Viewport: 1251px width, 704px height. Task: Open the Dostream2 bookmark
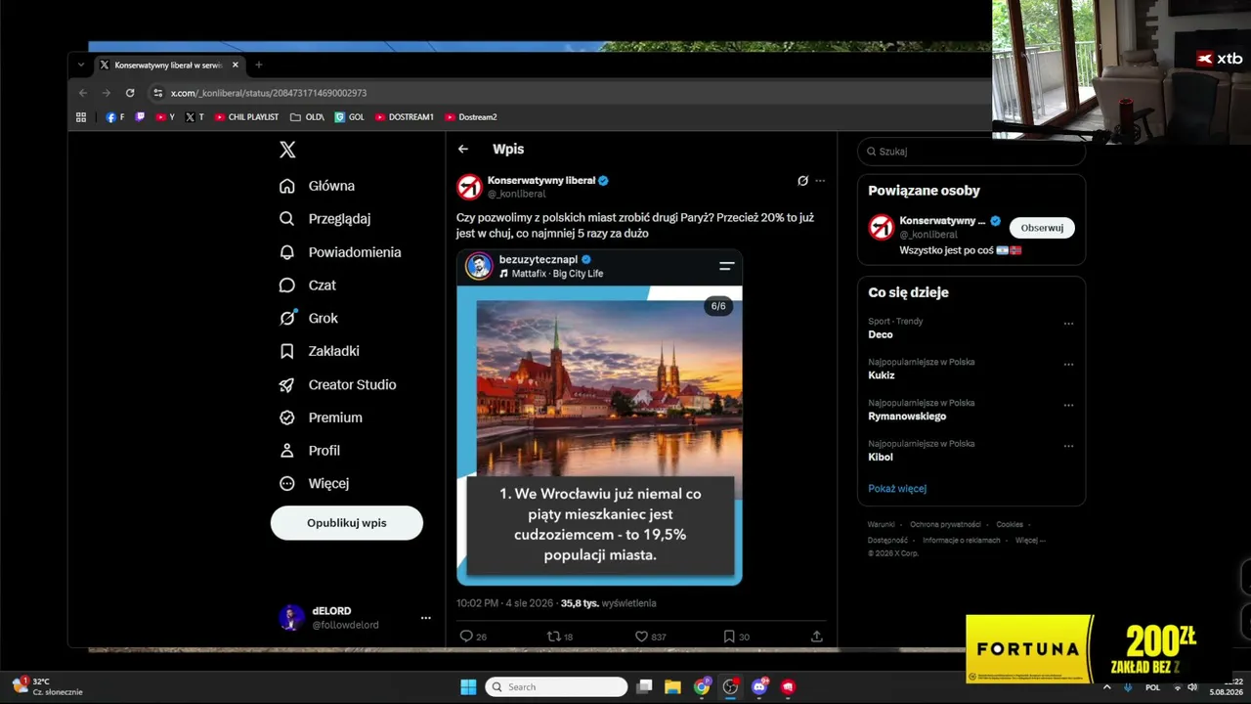[470, 117]
